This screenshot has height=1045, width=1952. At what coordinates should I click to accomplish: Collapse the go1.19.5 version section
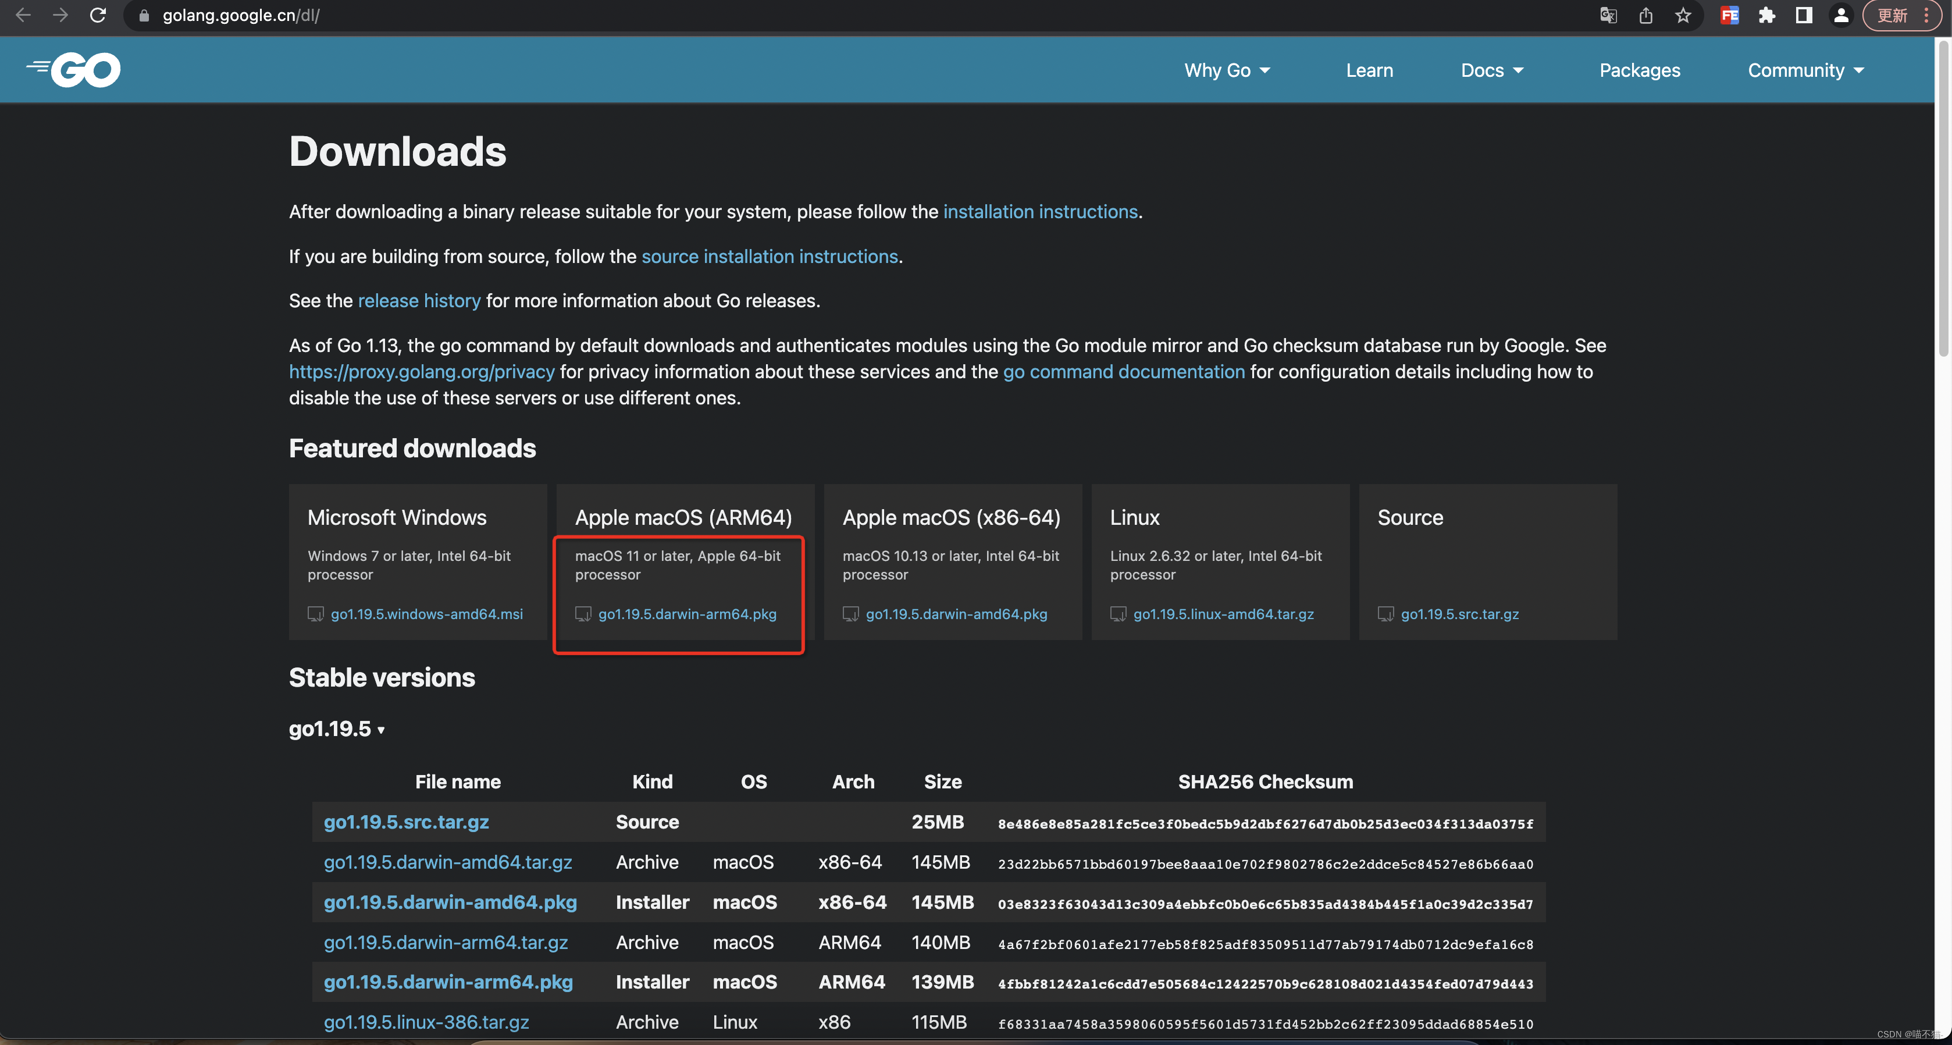coord(337,729)
